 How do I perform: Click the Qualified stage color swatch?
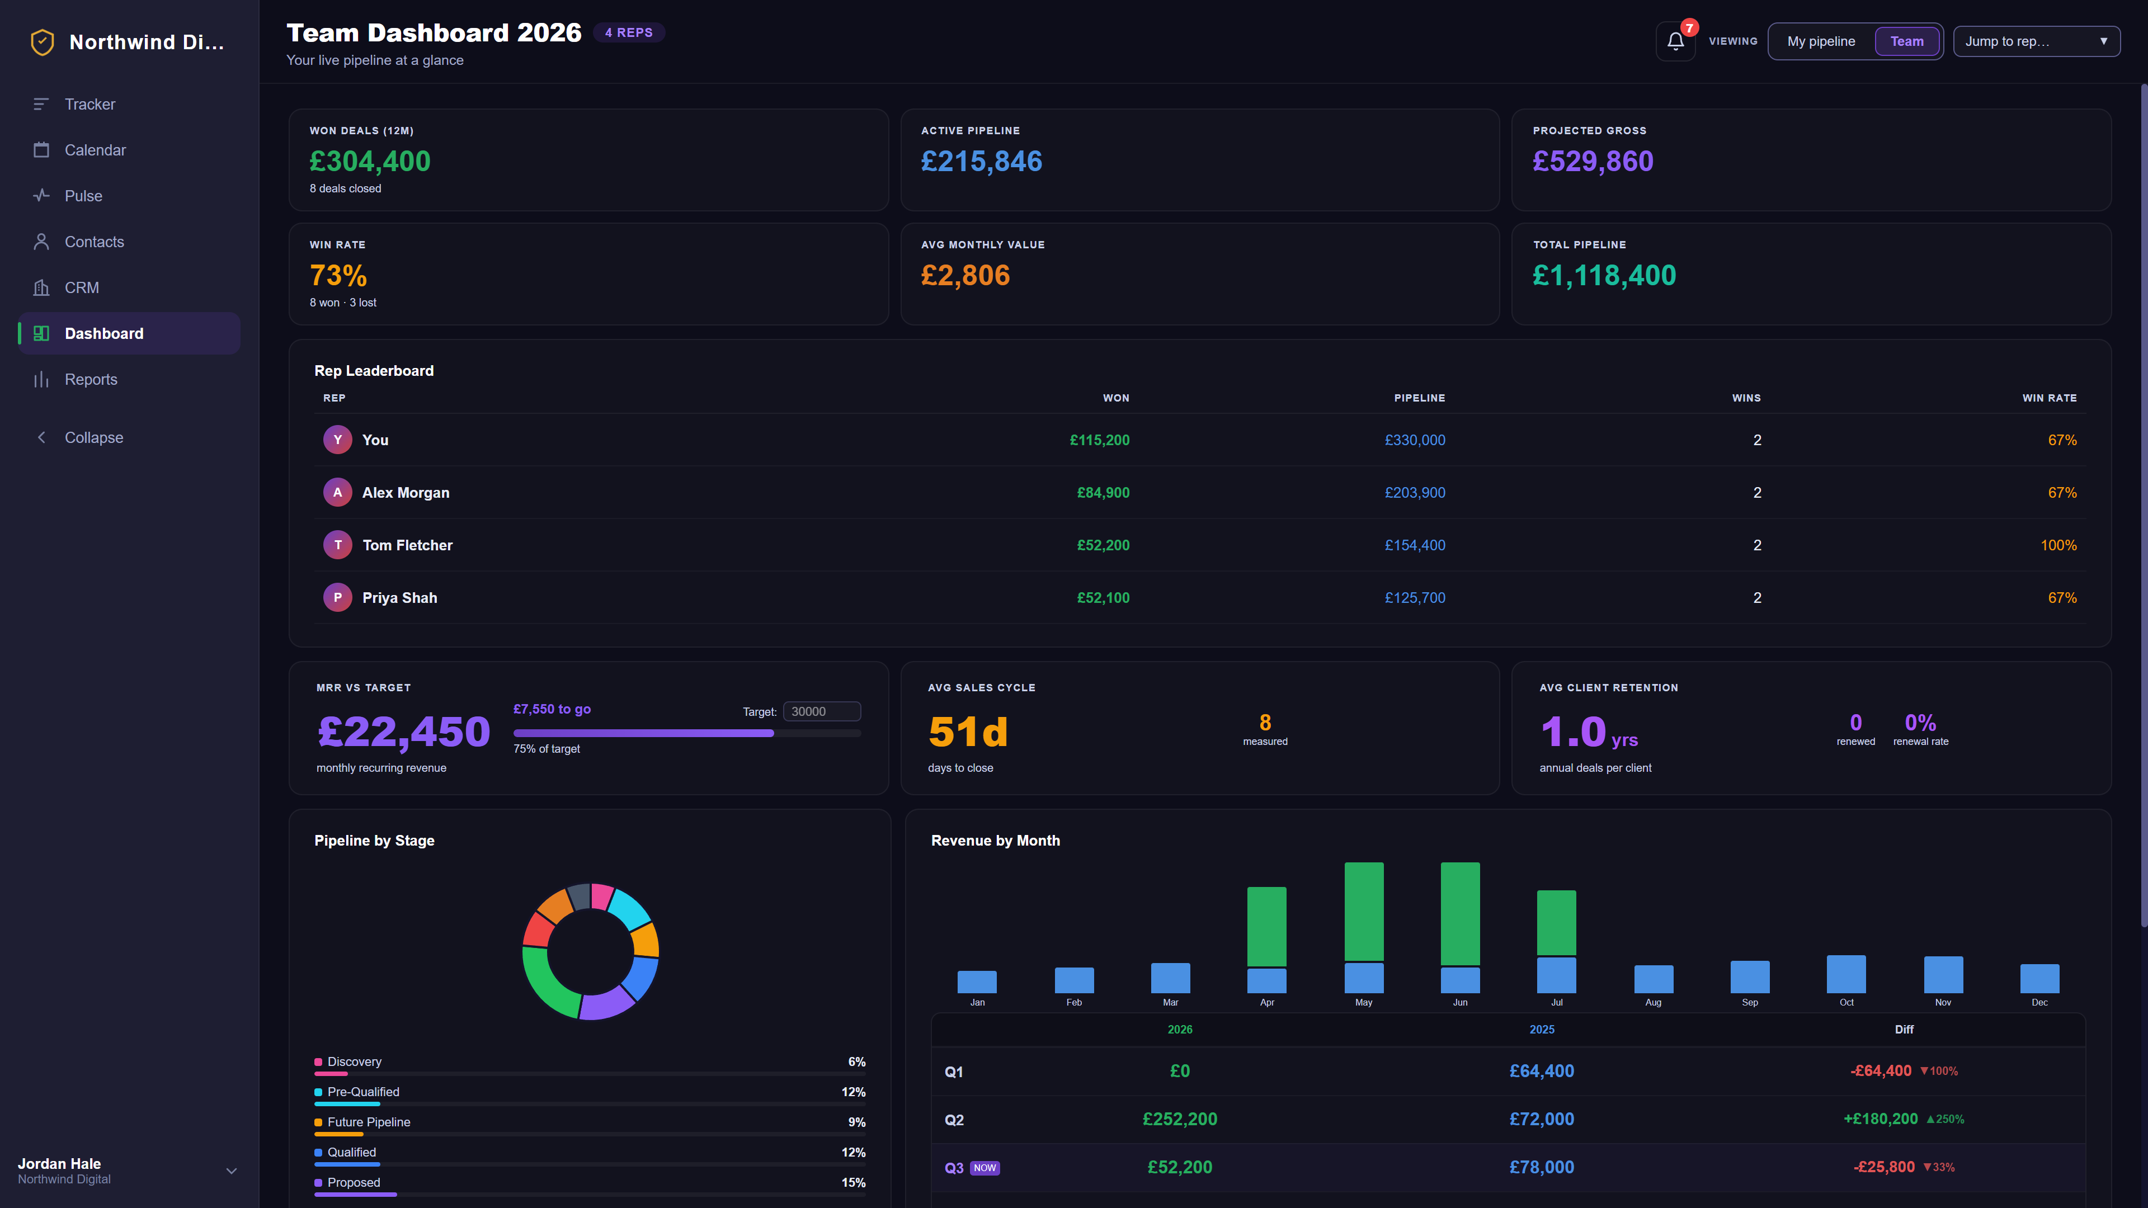coord(318,1152)
